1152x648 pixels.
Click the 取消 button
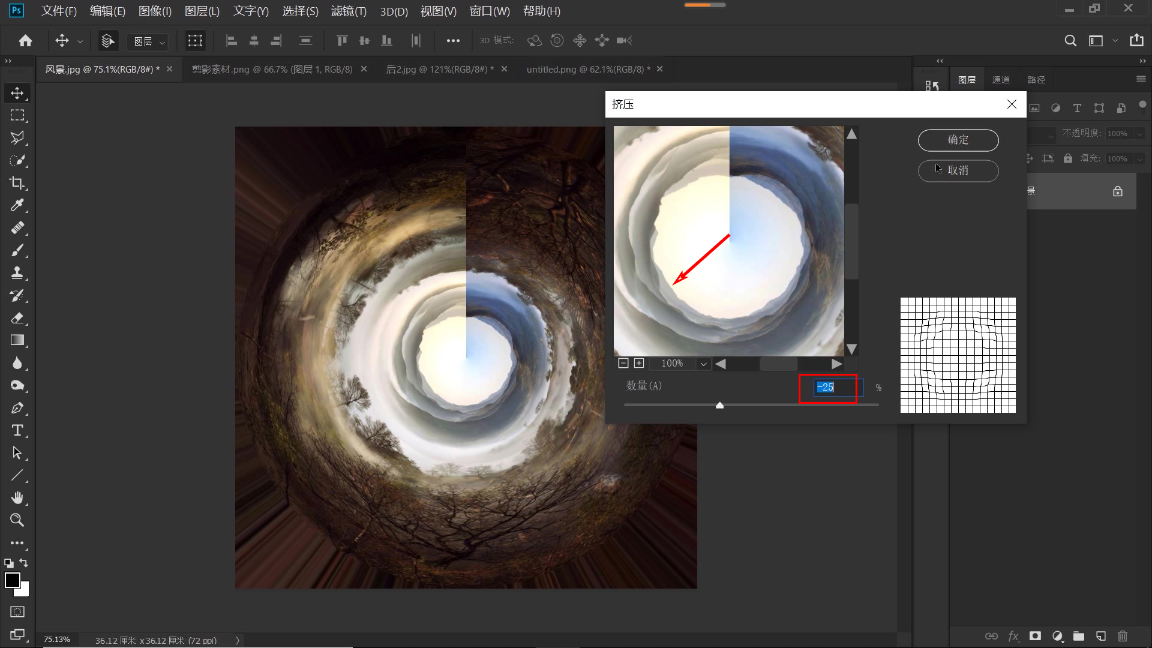tap(958, 170)
